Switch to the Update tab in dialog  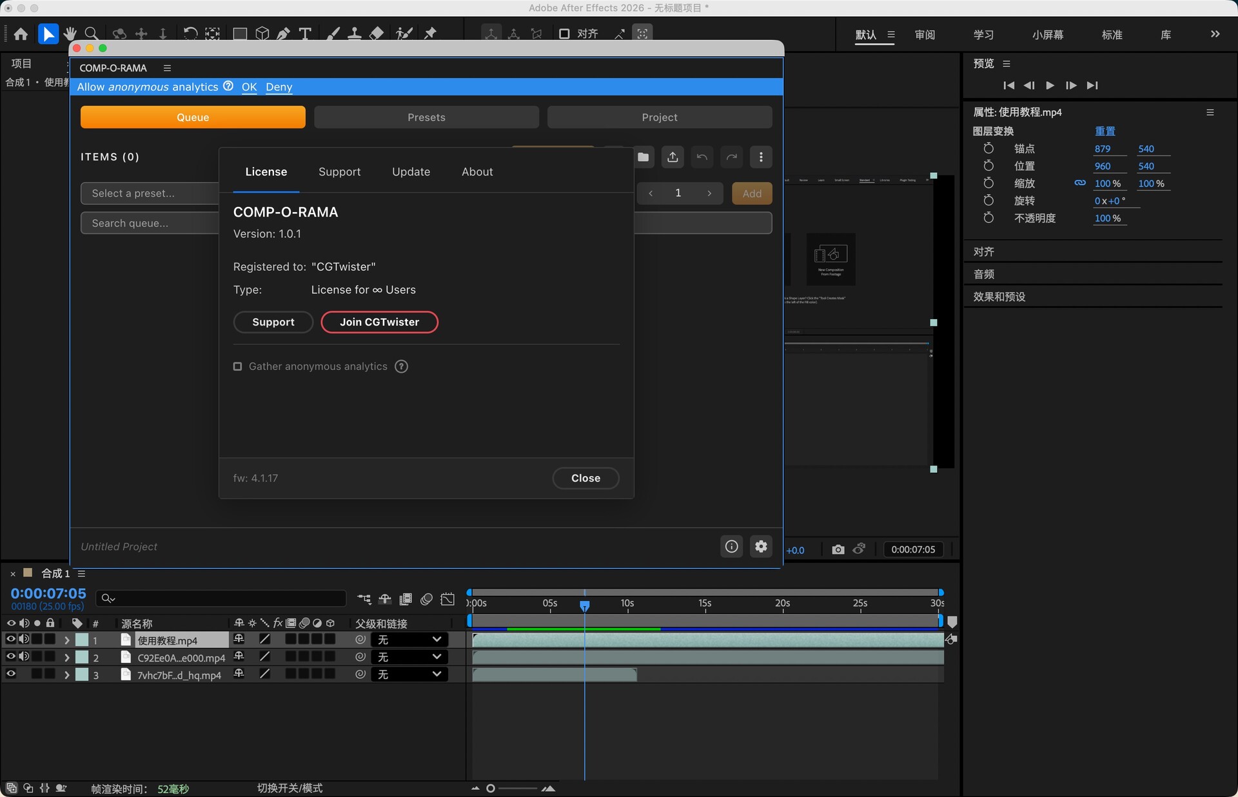pyautogui.click(x=411, y=172)
